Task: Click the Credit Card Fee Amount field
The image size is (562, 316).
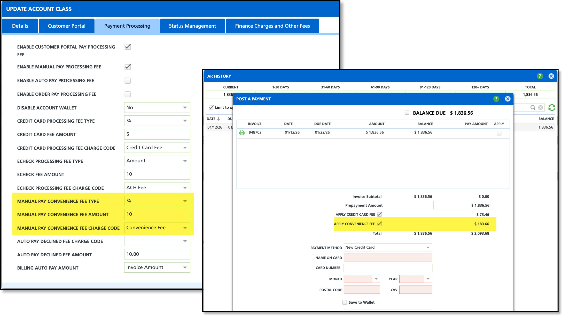Action: coord(157,134)
